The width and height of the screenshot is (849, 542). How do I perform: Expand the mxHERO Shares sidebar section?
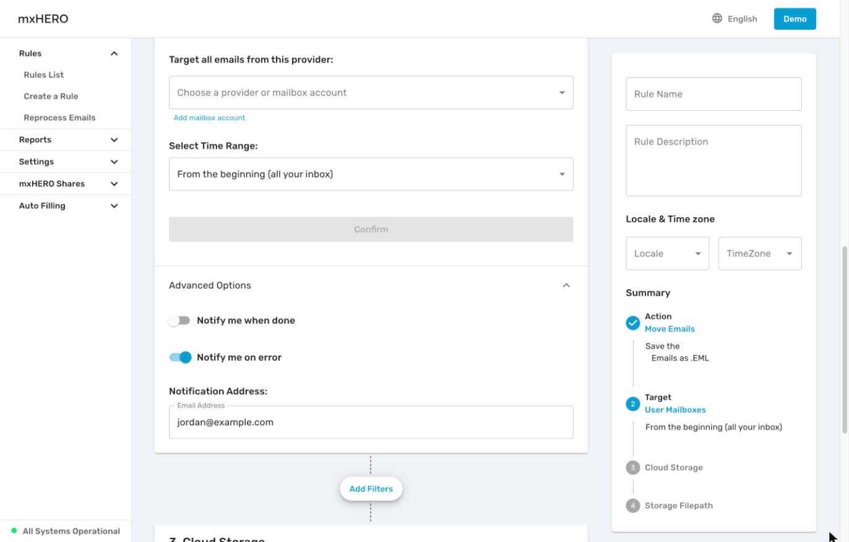[66, 184]
